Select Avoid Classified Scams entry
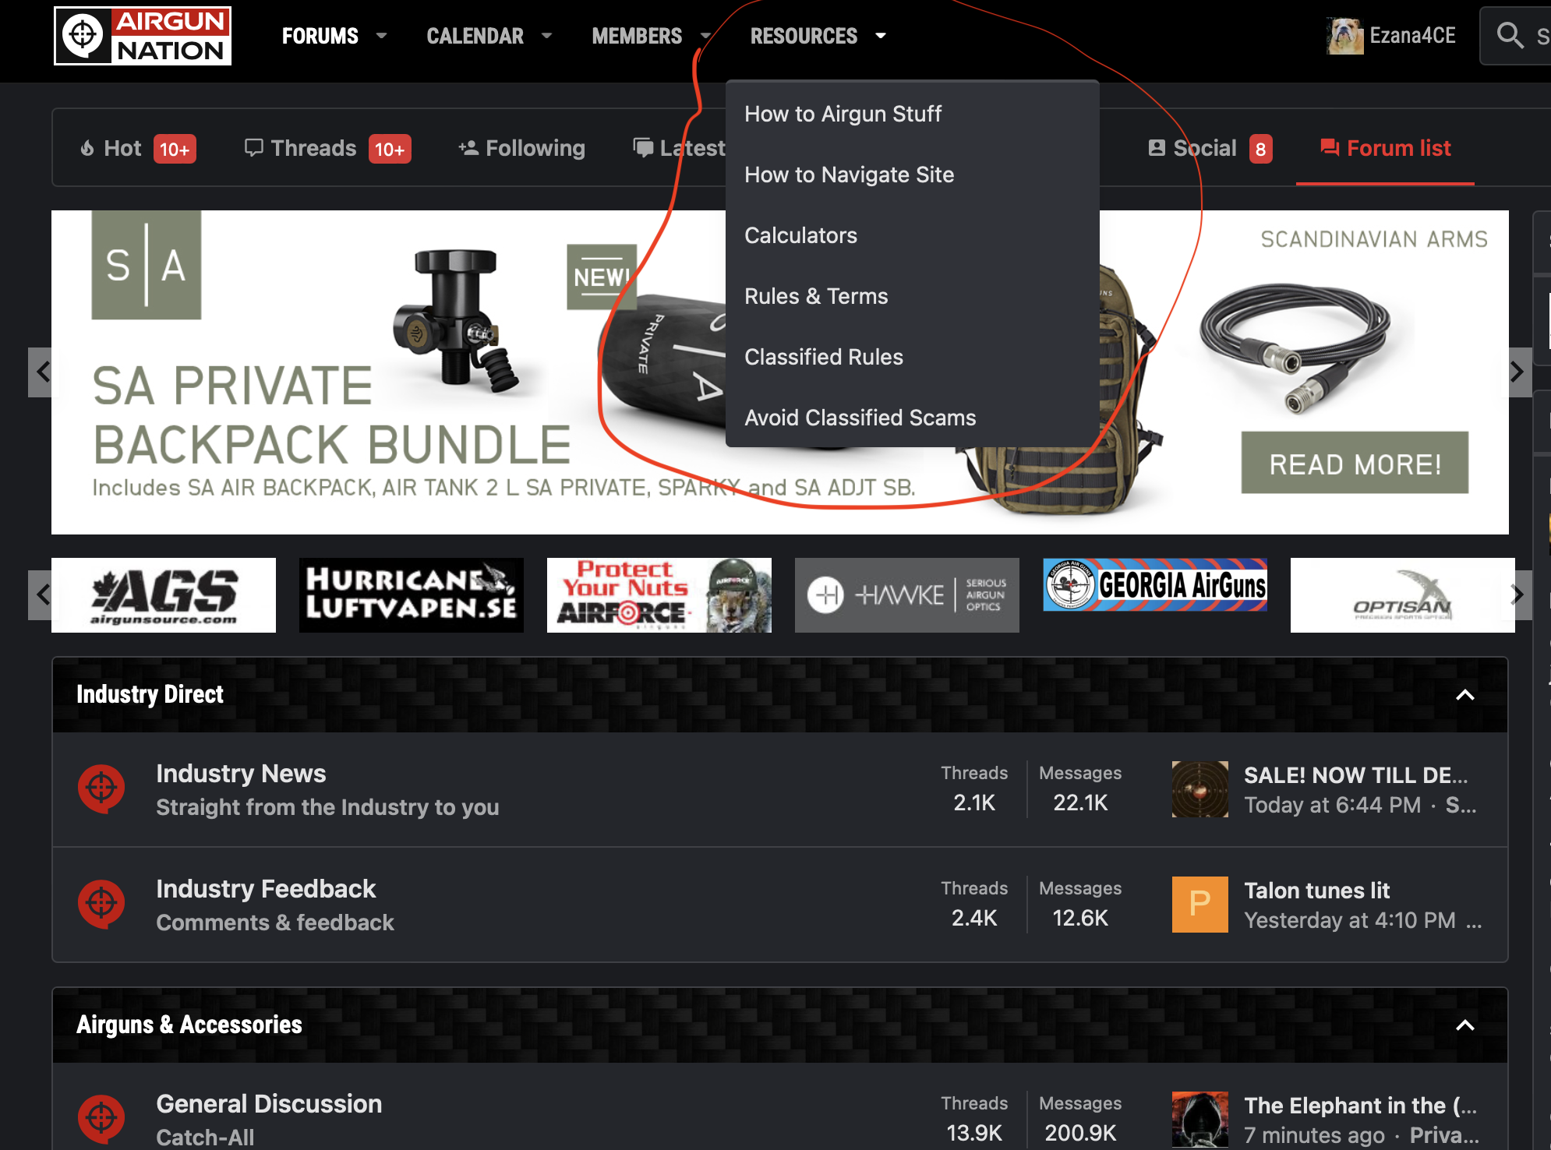Image resolution: width=1551 pixels, height=1150 pixels. pos(913,418)
